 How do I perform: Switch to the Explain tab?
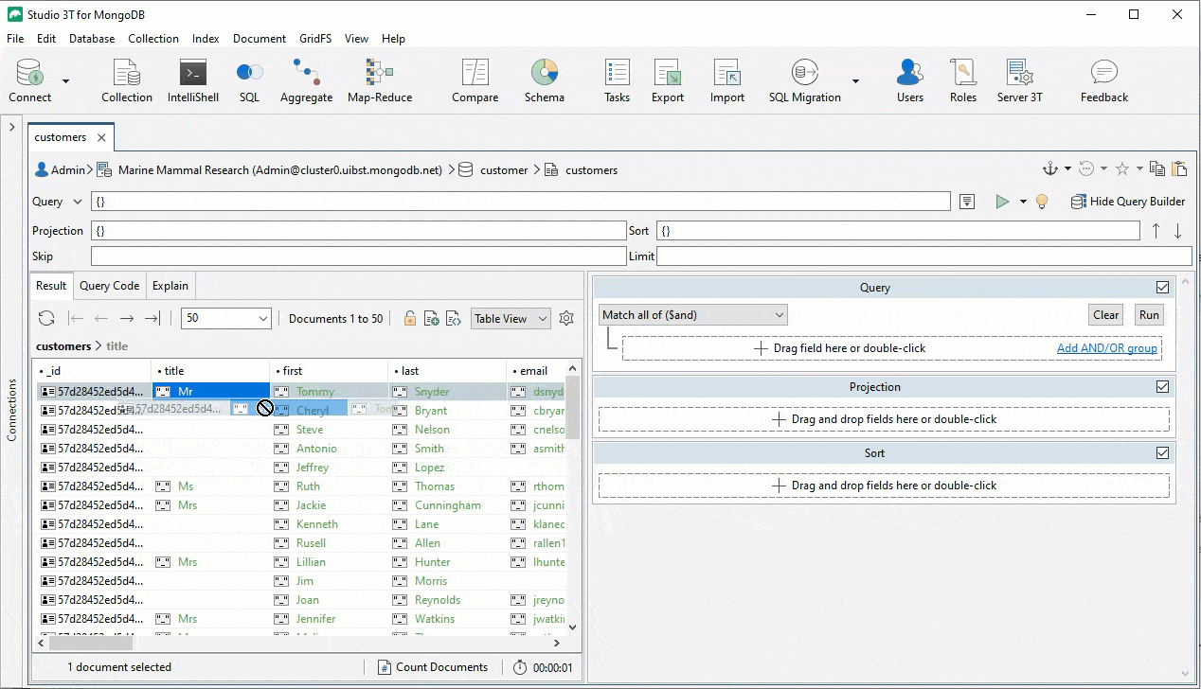click(170, 286)
